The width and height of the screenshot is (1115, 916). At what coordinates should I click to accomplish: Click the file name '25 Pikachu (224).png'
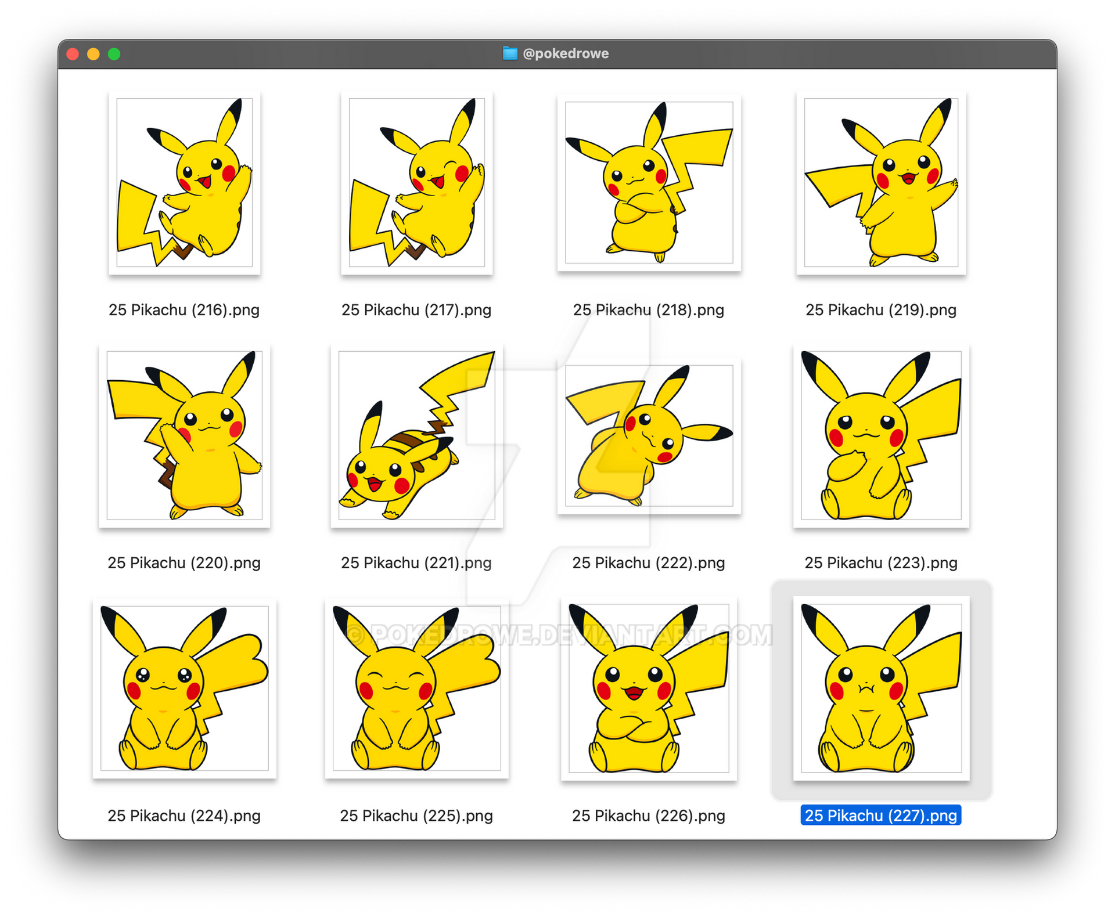point(184,816)
